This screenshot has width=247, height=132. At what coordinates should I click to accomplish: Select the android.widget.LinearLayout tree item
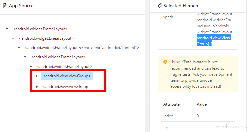pyautogui.click(x=46, y=38)
